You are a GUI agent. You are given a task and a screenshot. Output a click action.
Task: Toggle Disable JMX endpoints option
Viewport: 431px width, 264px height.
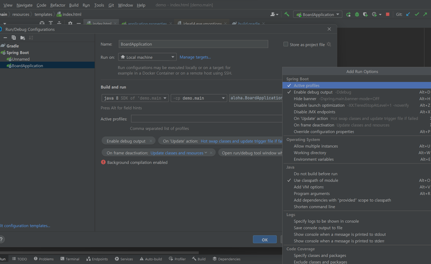(x=357, y=112)
